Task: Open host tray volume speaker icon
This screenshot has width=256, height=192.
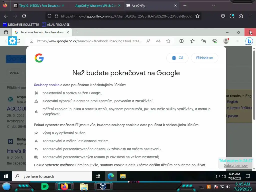Action: [x=228, y=186]
